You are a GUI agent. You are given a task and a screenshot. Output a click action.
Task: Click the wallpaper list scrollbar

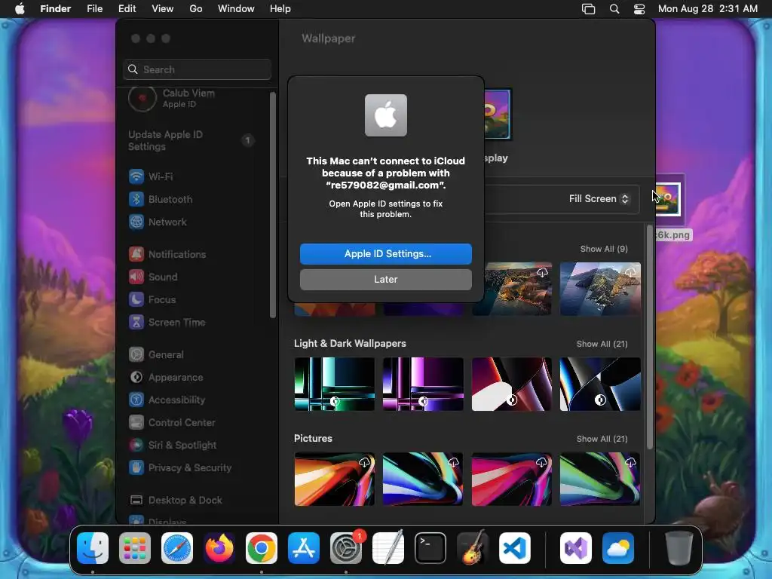(x=649, y=337)
